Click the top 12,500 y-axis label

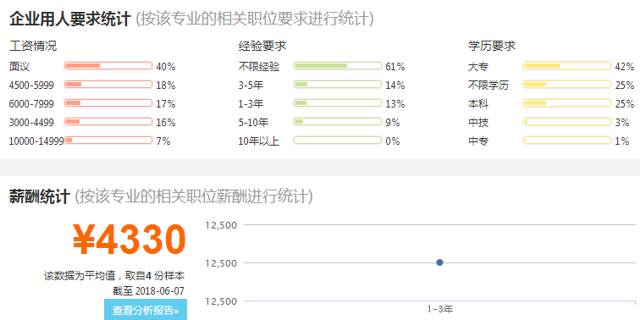[x=221, y=225]
